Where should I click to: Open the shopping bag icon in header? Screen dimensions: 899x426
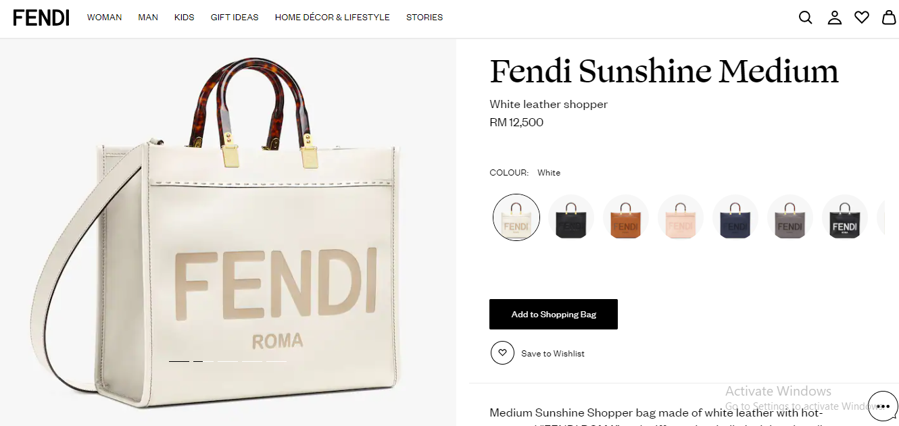click(x=889, y=18)
